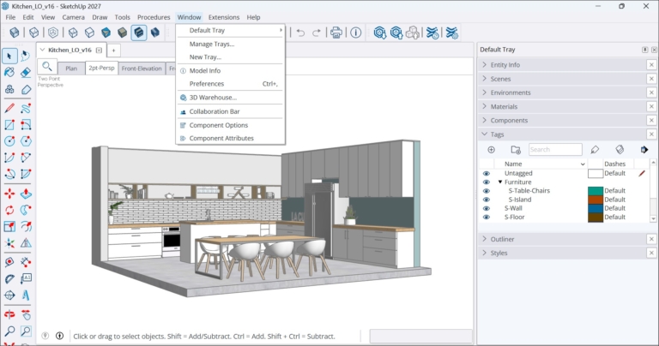
Task: Switch to the Front-Elevation scene tab
Action: [x=142, y=69]
